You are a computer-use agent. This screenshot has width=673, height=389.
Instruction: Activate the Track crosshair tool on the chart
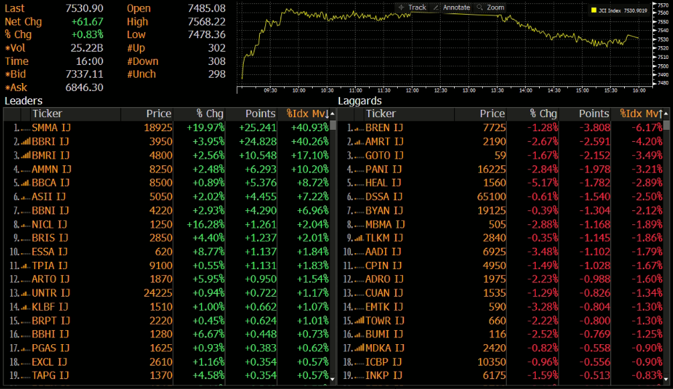[x=412, y=7]
